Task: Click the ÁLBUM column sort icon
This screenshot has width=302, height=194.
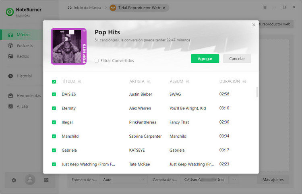Action: [x=188, y=81]
